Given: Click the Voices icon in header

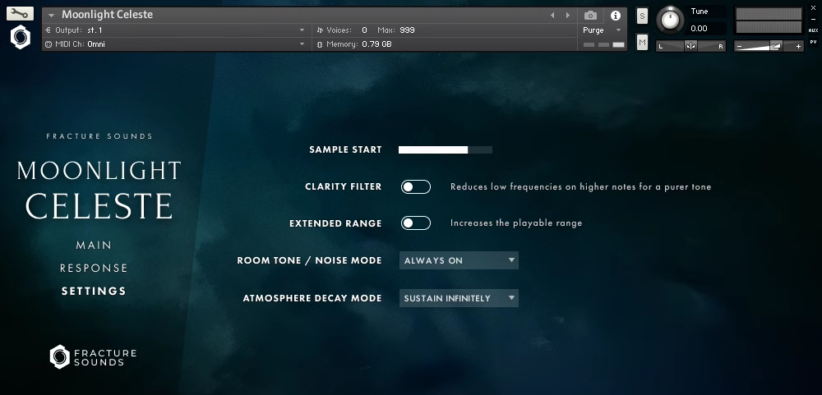Looking at the screenshot, I should (x=320, y=30).
